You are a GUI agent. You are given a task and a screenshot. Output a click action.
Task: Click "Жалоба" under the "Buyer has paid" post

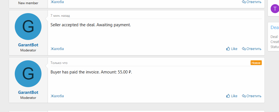pyautogui.click(x=57, y=96)
